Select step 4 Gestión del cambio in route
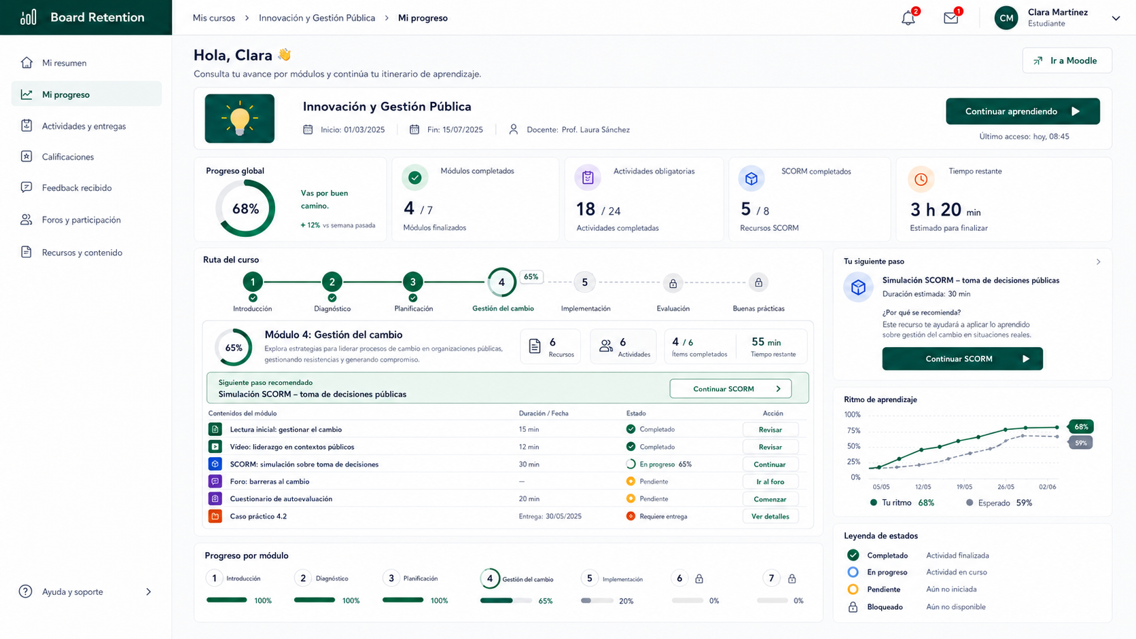1136x639 pixels. [501, 282]
